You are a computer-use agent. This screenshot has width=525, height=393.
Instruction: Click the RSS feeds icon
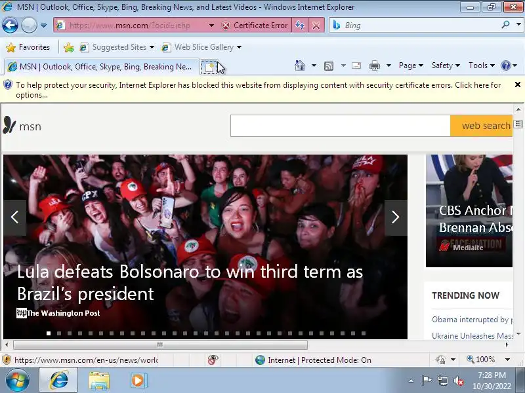(329, 66)
